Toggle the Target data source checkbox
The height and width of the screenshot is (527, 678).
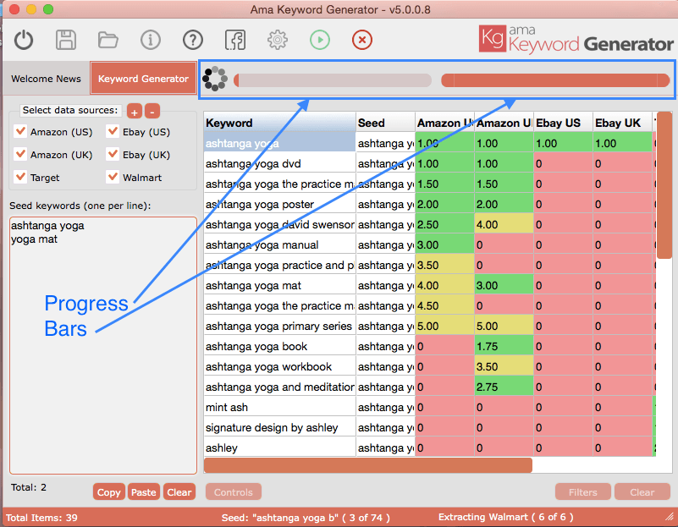19,177
